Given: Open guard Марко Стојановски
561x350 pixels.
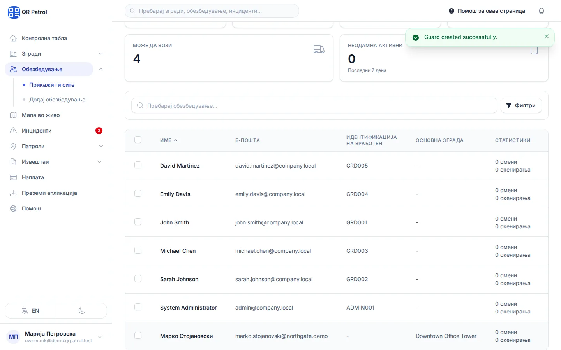Looking at the screenshot, I should click(x=186, y=336).
